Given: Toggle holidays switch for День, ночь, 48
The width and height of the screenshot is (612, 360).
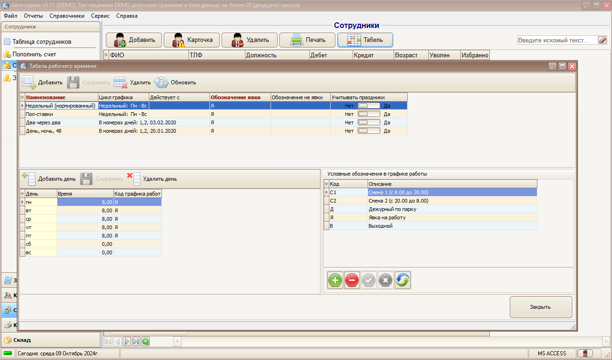Looking at the screenshot, I should click(x=369, y=131).
